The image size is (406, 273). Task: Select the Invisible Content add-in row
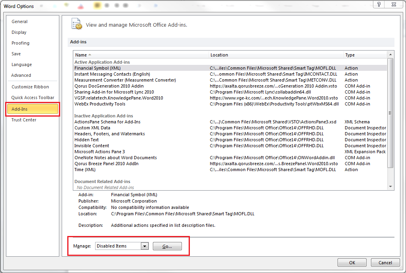coord(230,146)
